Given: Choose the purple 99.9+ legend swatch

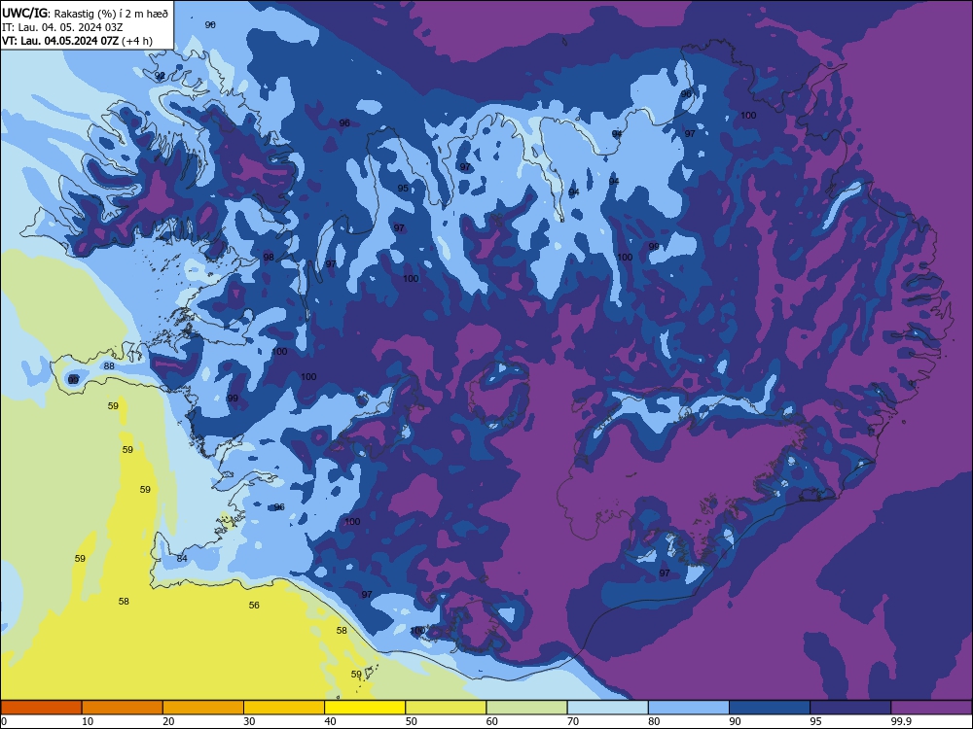Looking at the screenshot, I should (x=931, y=708).
